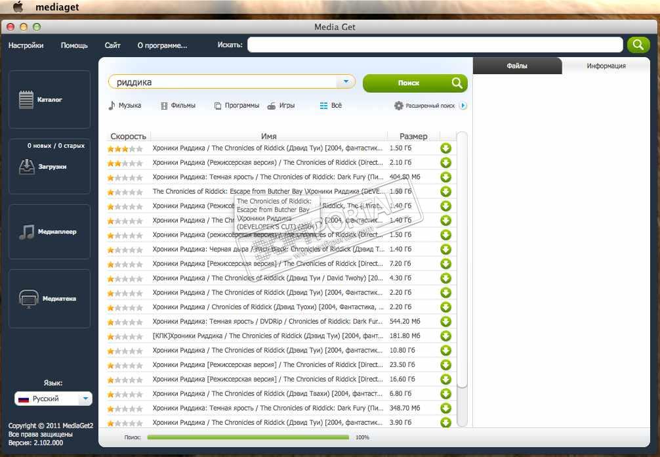Image resolution: width=660 pixels, height=457 pixels.
Task: Click the green Поиск button
Action: click(415, 83)
